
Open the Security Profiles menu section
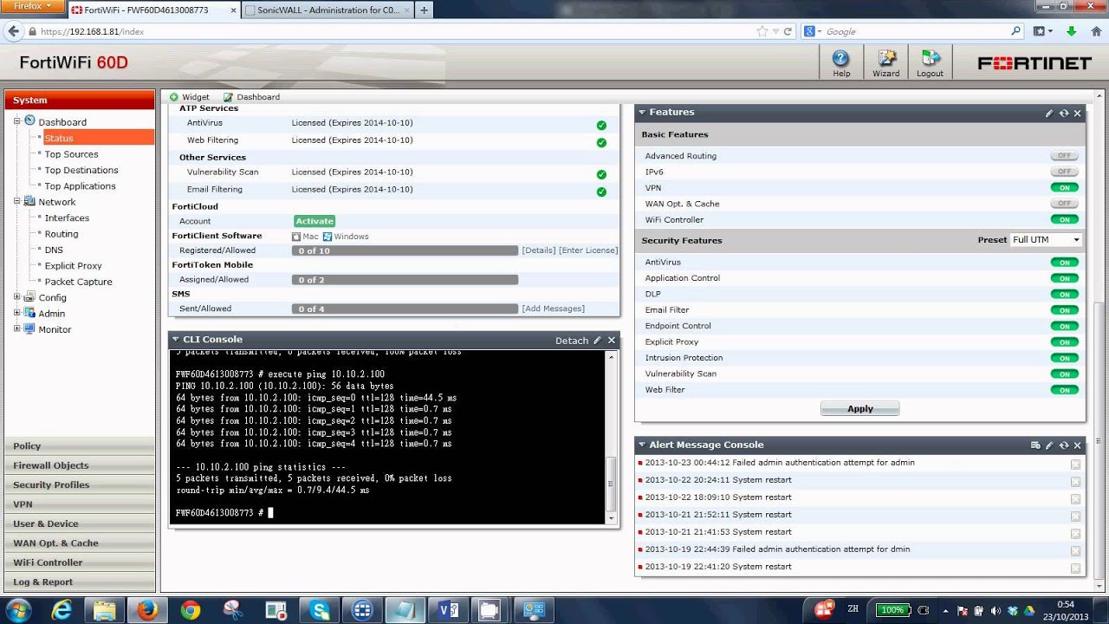coord(80,484)
